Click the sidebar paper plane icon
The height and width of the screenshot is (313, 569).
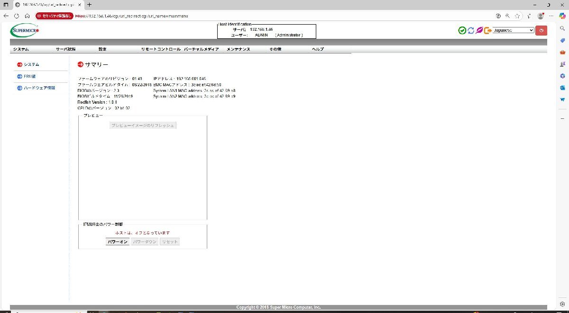[x=562, y=99]
